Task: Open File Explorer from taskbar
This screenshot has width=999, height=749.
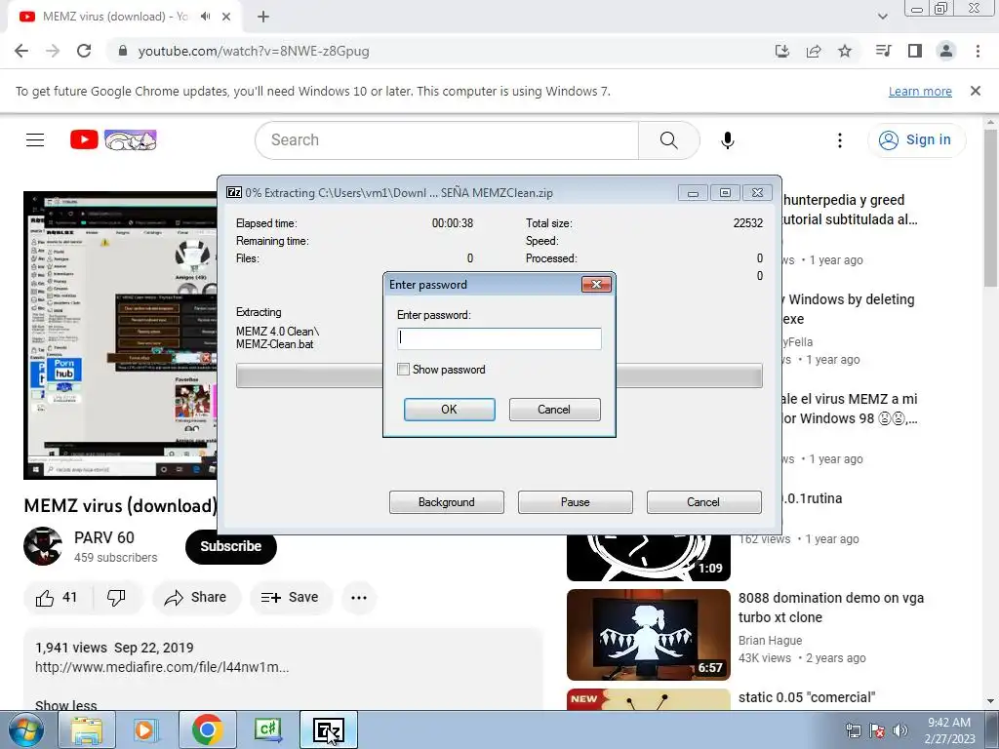Action: point(87,729)
